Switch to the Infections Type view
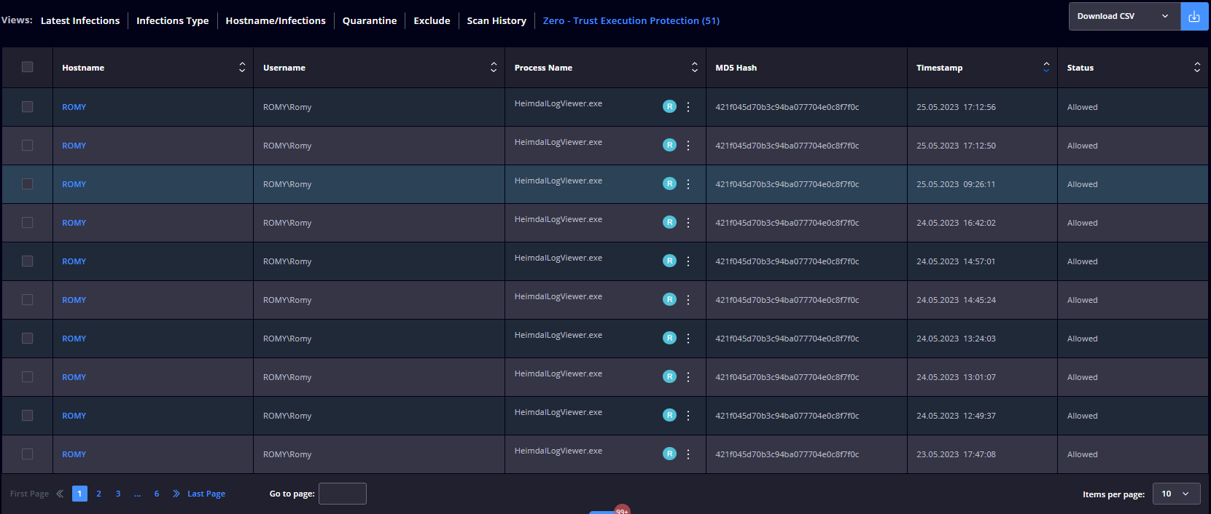 point(173,20)
